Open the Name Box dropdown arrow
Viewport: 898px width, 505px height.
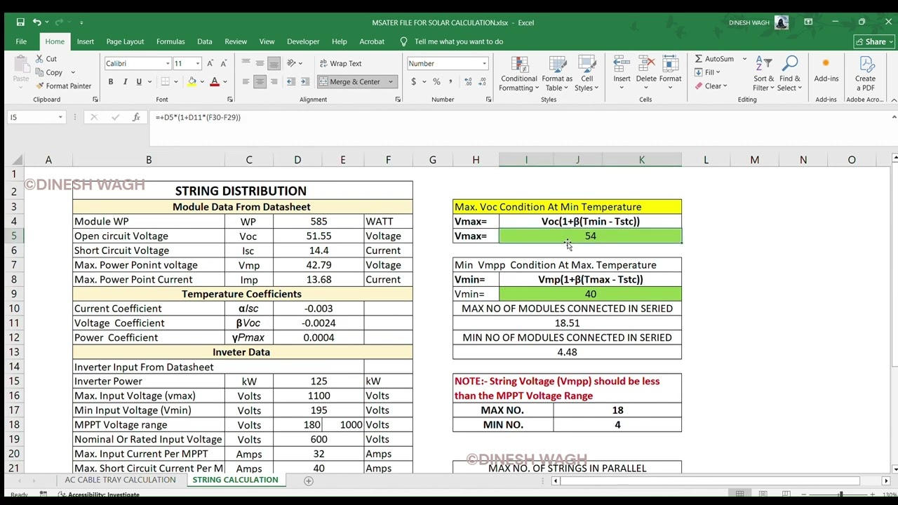tap(60, 117)
